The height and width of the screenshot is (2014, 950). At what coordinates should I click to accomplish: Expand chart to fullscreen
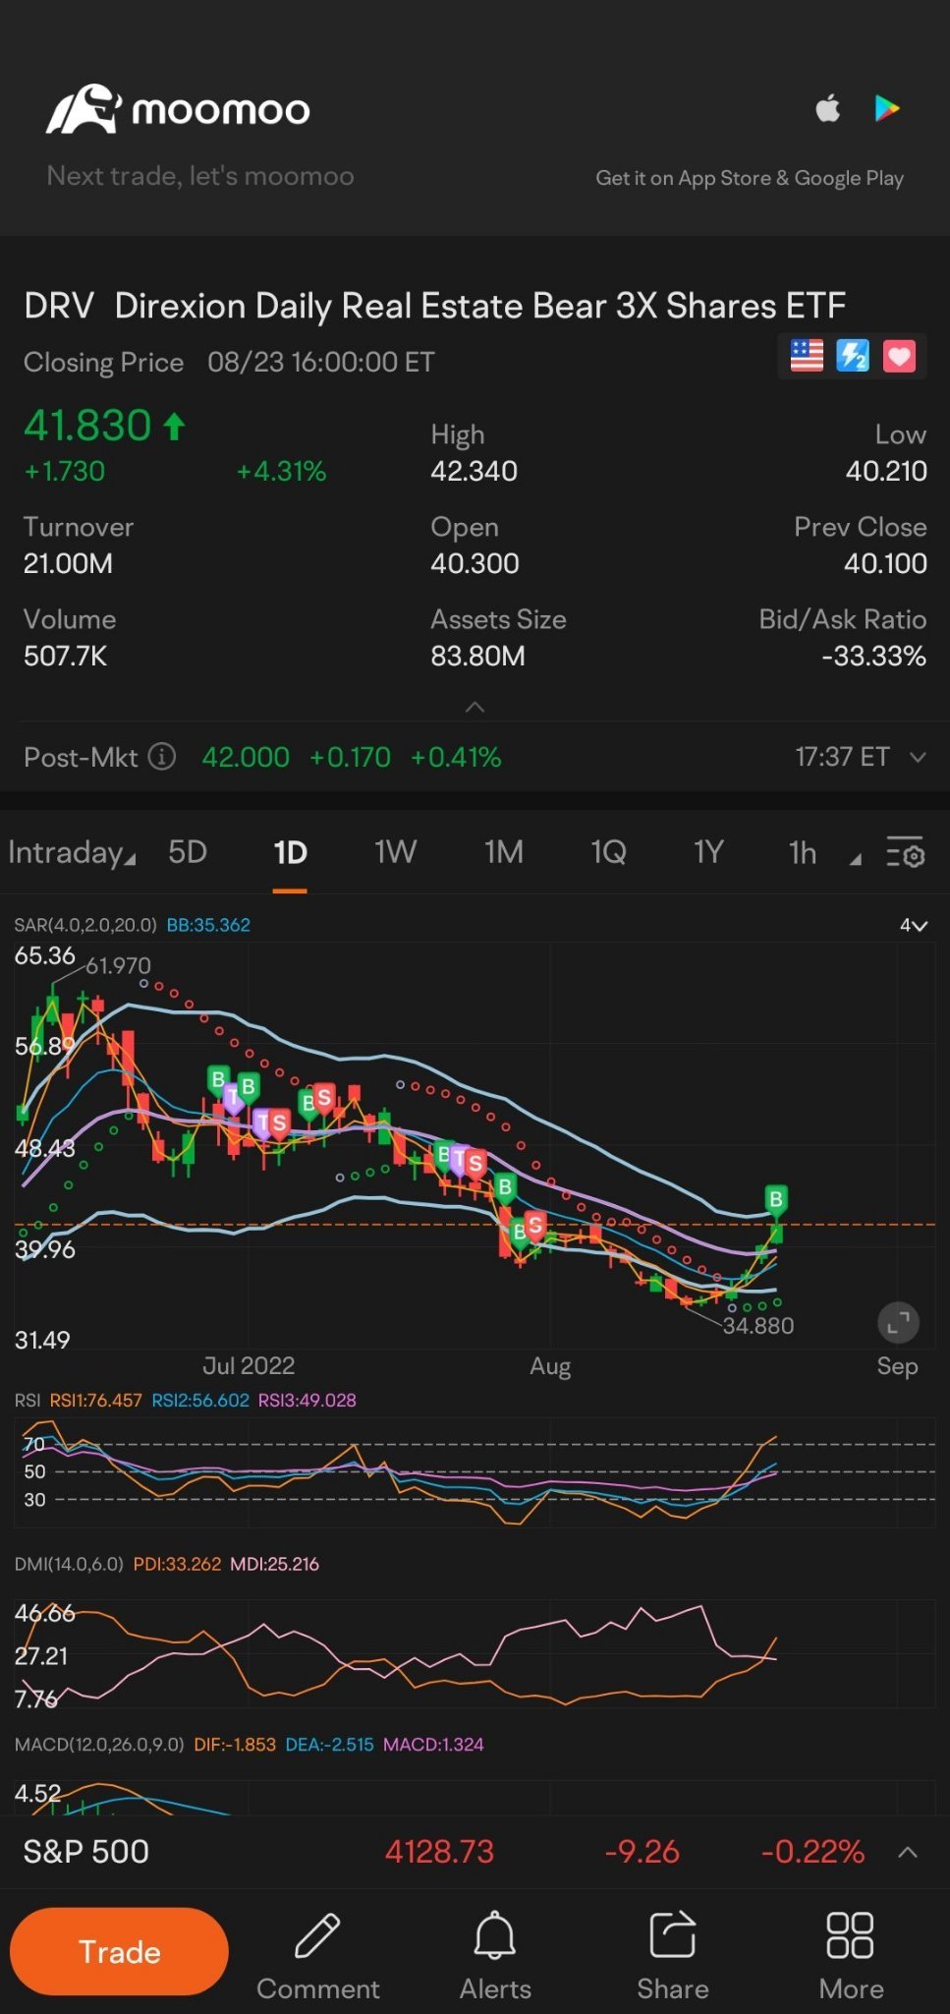pos(898,1323)
